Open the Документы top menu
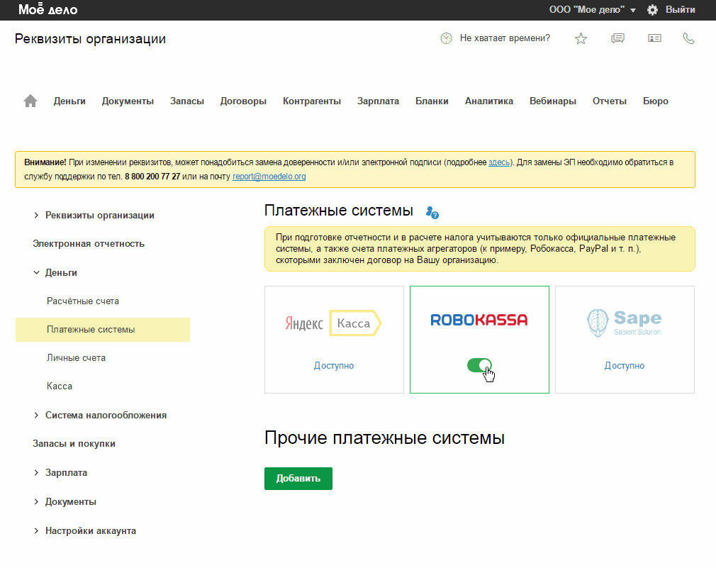The width and height of the screenshot is (716, 568). (128, 101)
